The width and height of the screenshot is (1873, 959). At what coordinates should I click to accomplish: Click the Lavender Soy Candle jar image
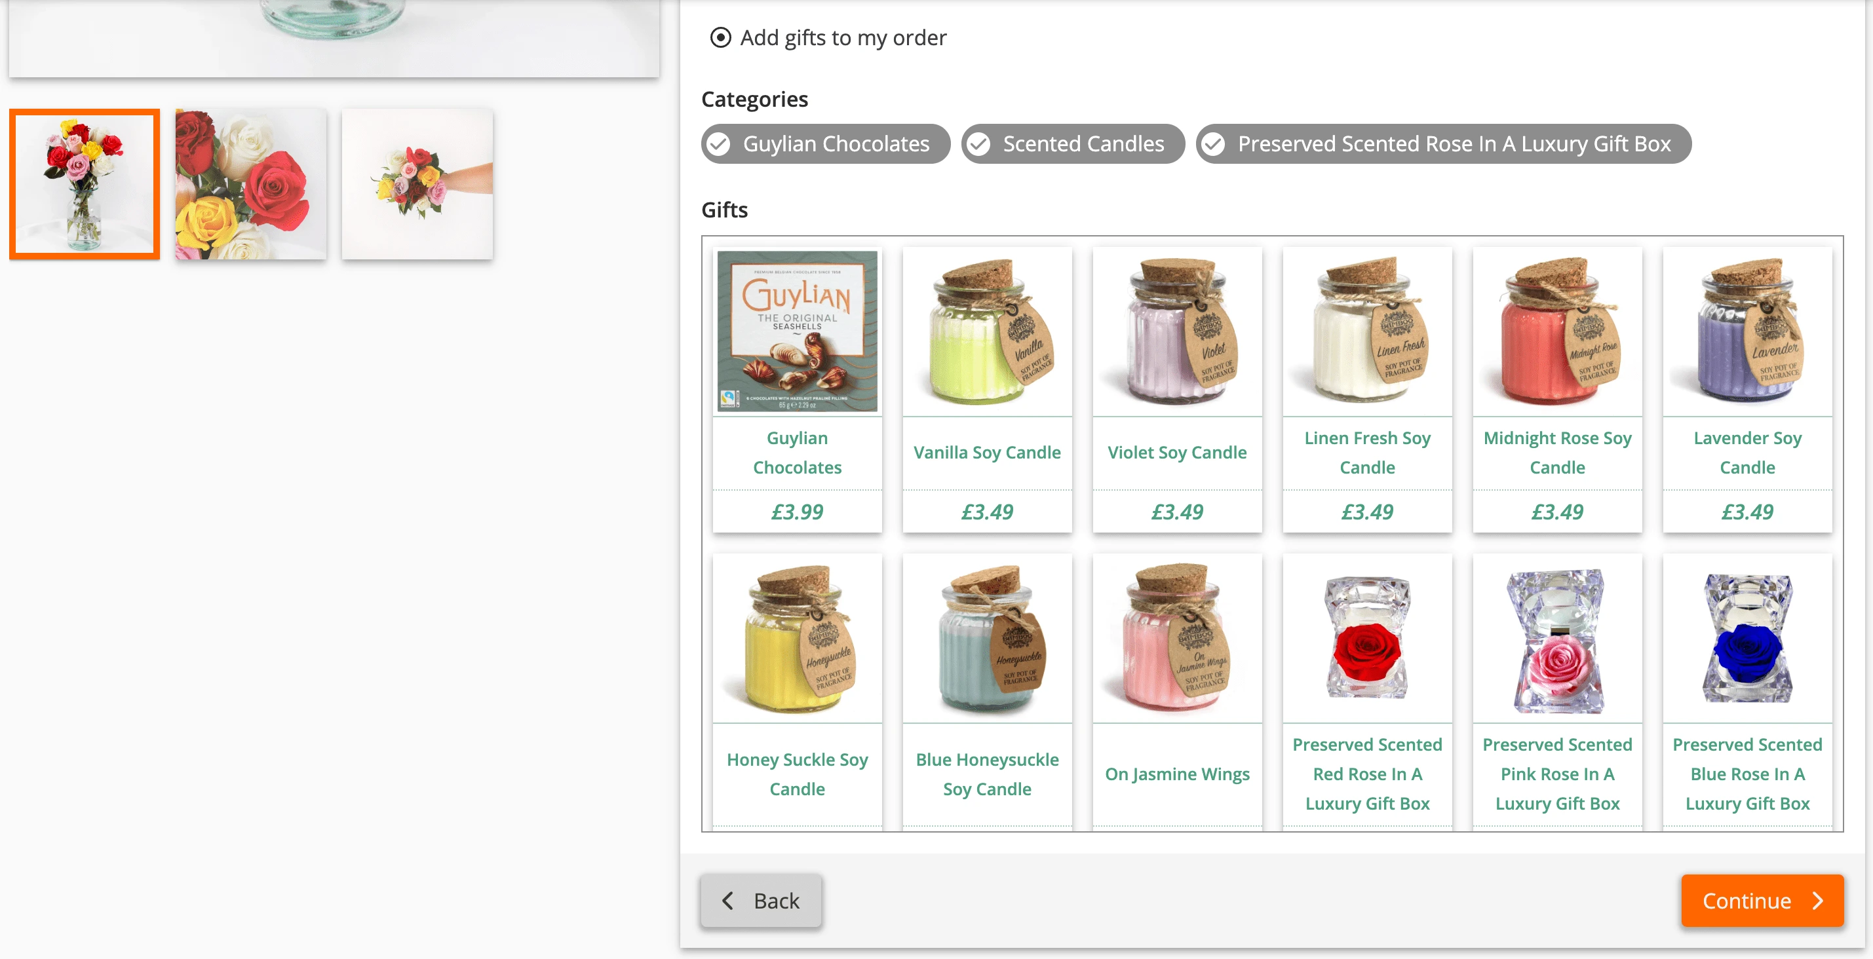click(1747, 331)
